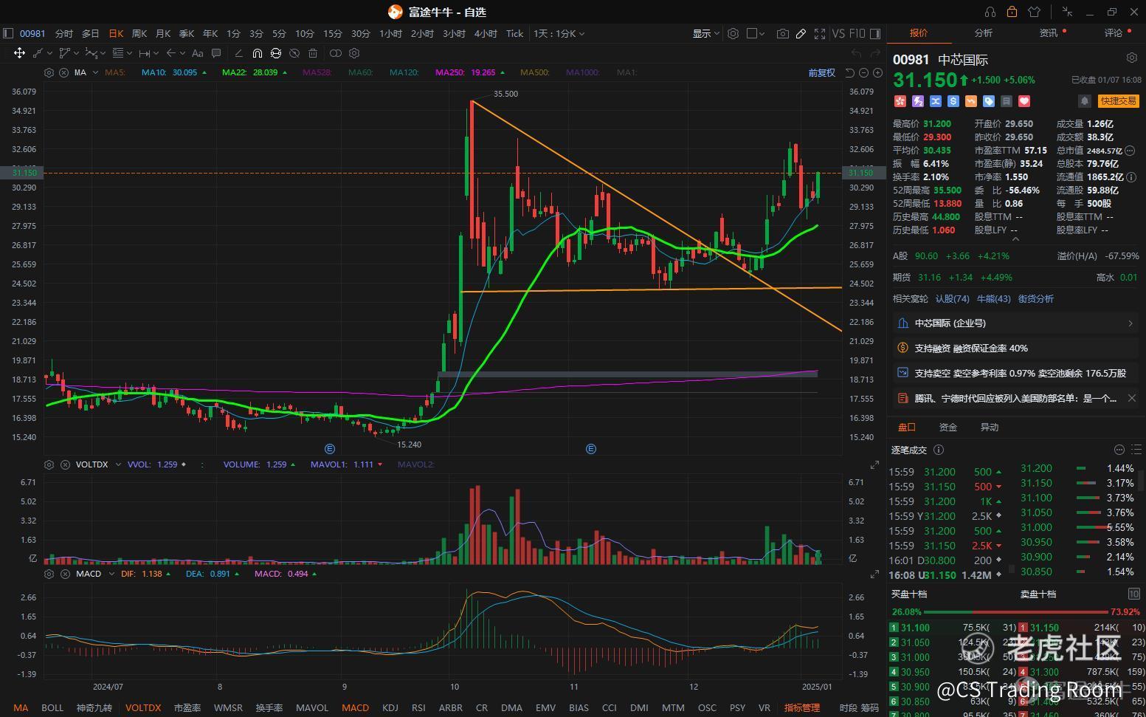Viewport: 1146px width, 717px height.
Task: Zoom in chart with plus icon
Action: point(877,72)
